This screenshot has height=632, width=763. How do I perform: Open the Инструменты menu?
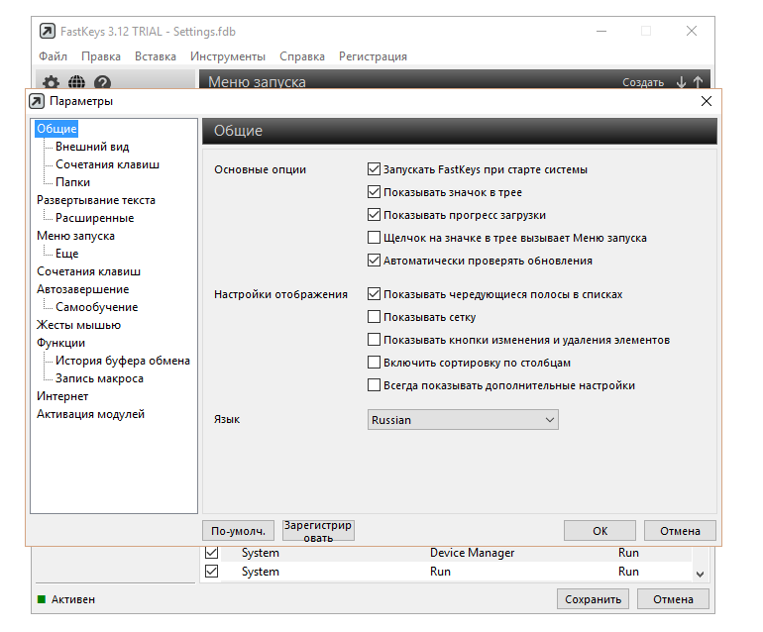228,56
